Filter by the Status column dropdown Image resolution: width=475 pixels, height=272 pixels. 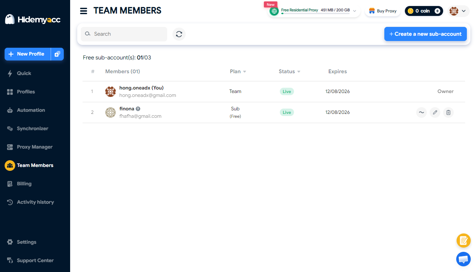tap(299, 72)
